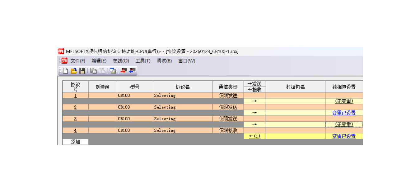The image size is (420, 192).
Task: Create a new protocol file via toolbar
Action: pos(65,71)
